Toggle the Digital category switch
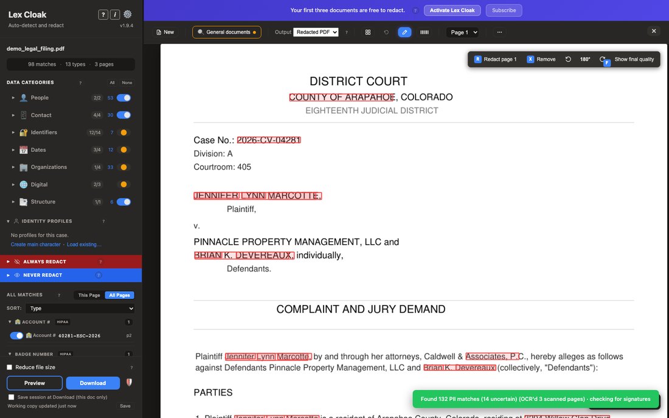 tap(123, 185)
